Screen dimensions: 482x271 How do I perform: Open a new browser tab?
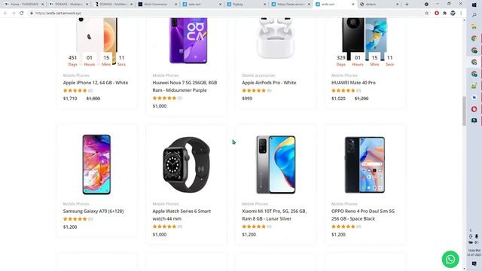coord(407,5)
